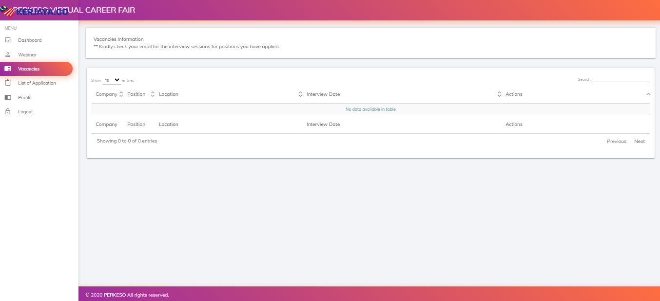
Task: Click the List of Application clipboard icon
Action: pos(8,83)
